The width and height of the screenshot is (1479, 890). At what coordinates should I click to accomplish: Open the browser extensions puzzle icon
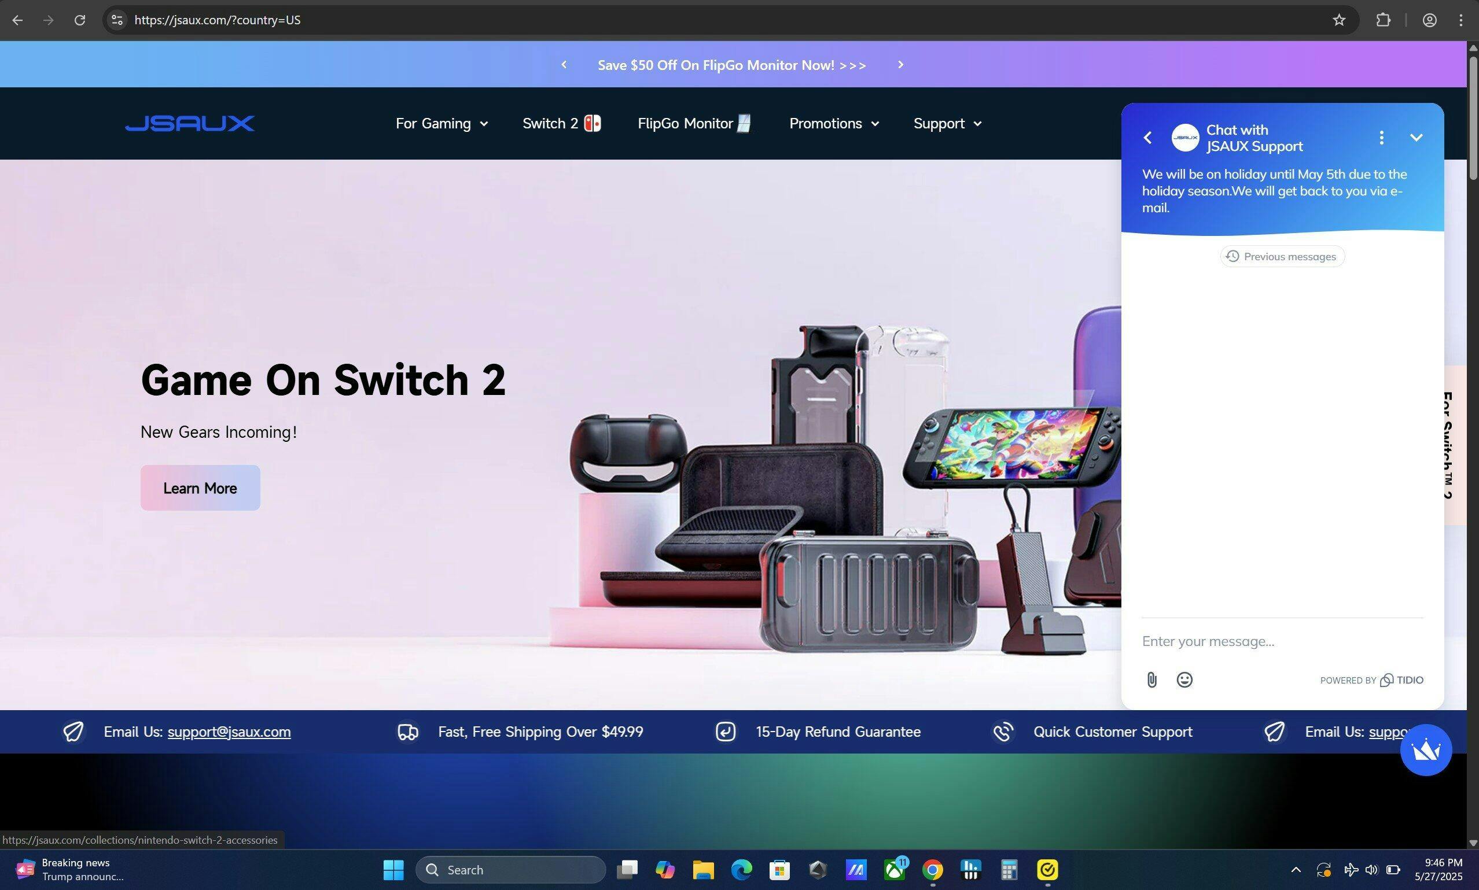pos(1383,20)
